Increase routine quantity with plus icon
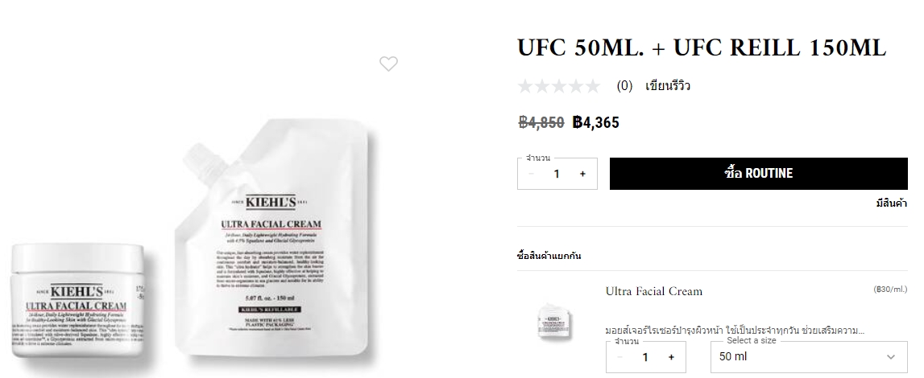The width and height of the screenshot is (924, 378). coord(582,174)
